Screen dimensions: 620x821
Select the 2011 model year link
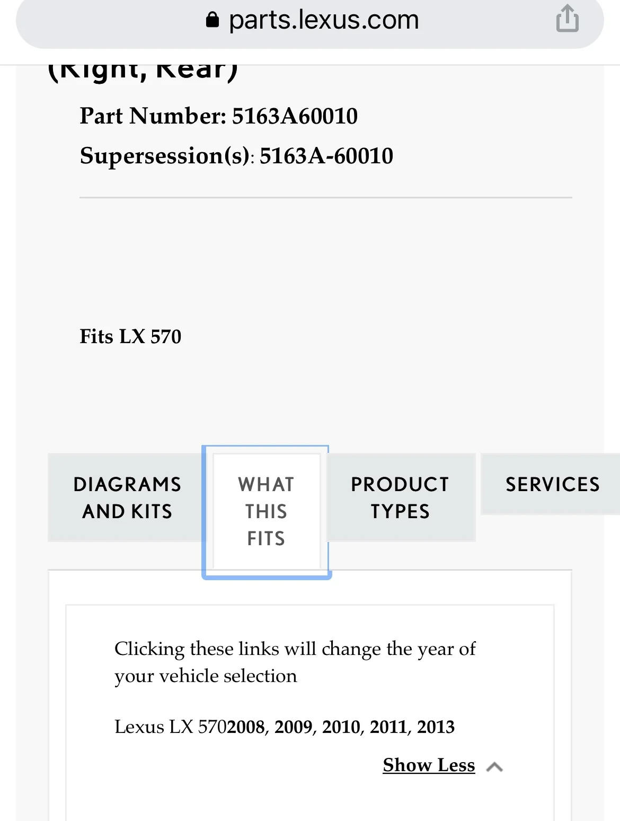pyautogui.click(x=389, y=727)
